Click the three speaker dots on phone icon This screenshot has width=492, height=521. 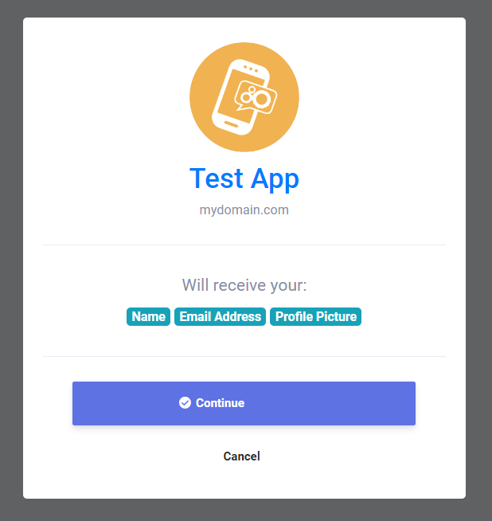251,69
